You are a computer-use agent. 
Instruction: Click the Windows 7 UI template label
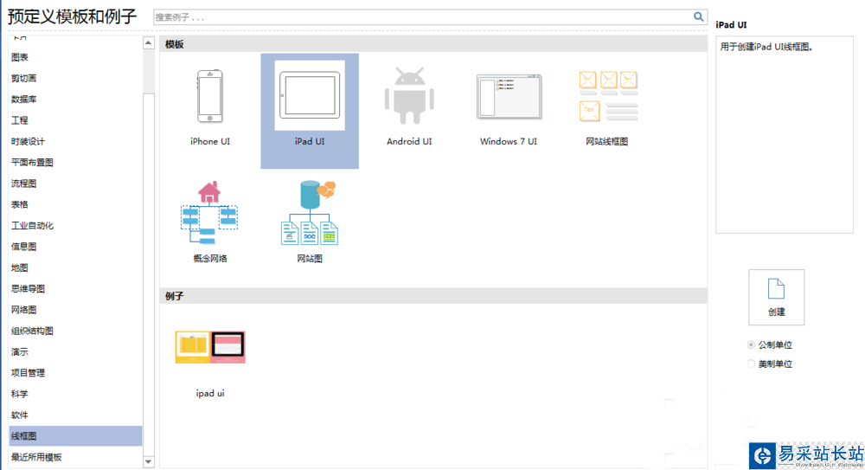coord(509,141)
